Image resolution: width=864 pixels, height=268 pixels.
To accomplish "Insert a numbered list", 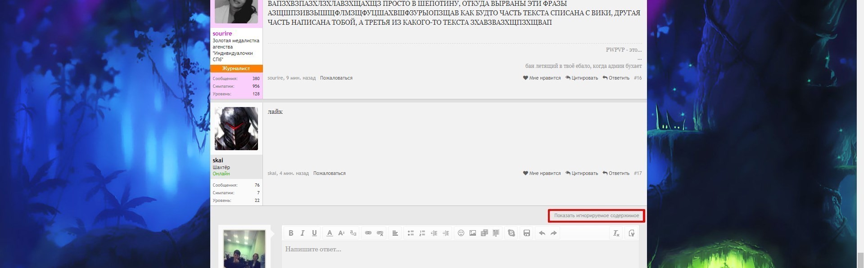I will pos(422,233).
